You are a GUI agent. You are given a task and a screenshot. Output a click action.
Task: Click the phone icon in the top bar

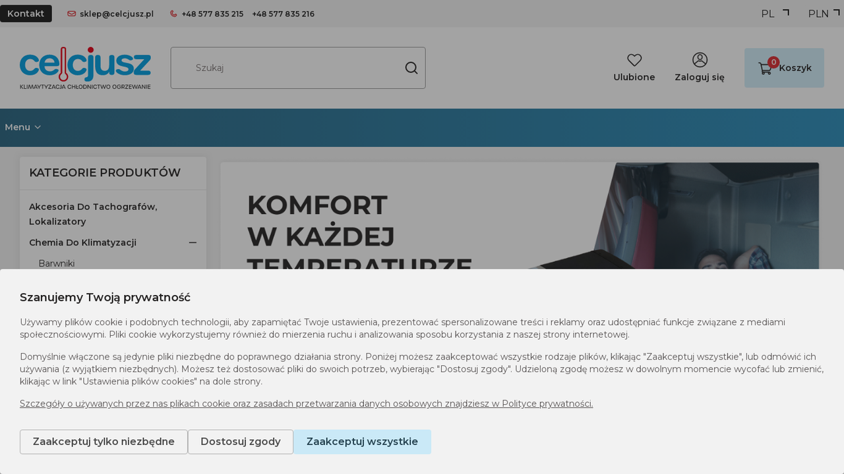pyautogui.click(x=174, y=14)
